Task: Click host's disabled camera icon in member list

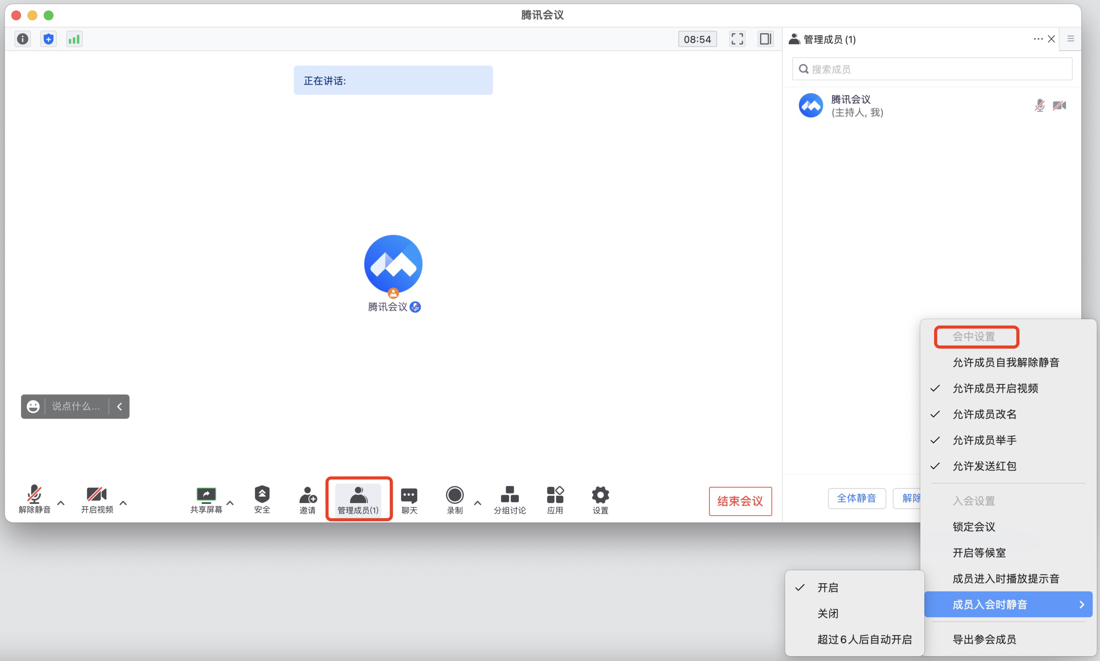Action: (x=1059, y=106)
